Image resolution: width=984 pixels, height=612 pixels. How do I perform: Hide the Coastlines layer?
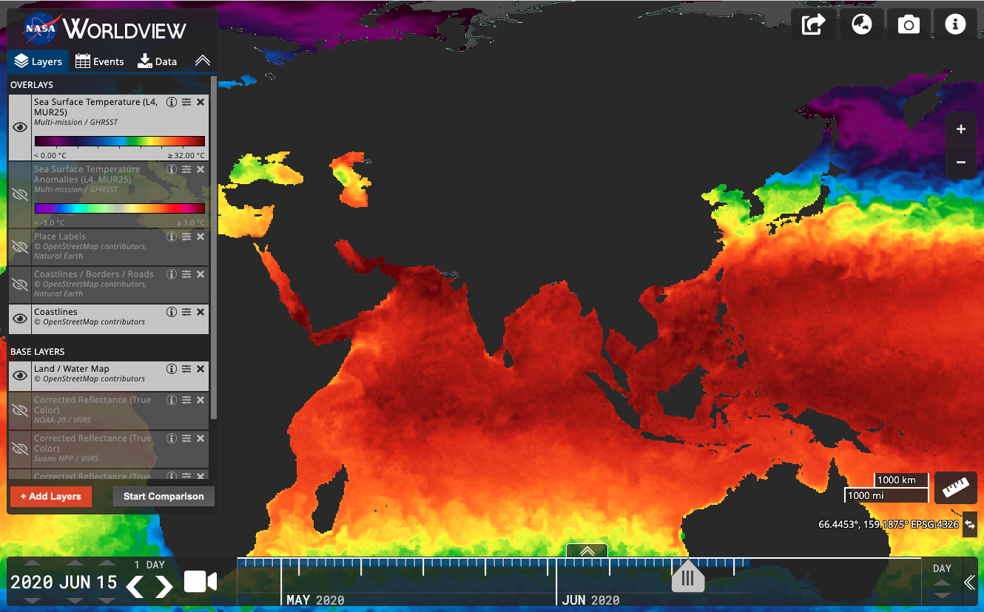[x=20, y=319]
